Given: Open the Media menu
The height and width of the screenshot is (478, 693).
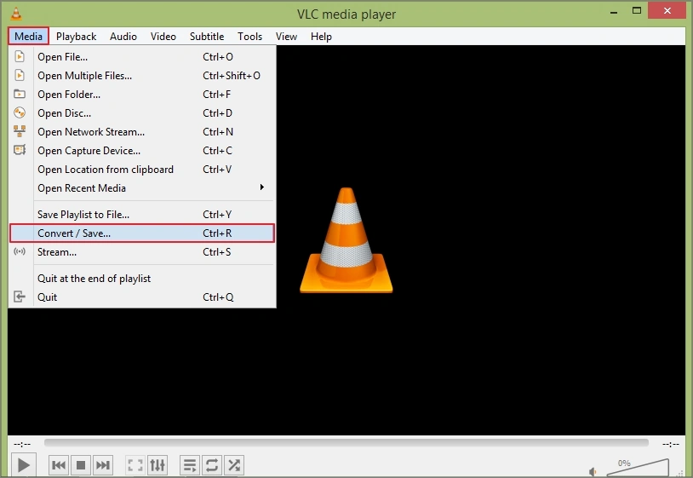Looking at the screenshot, I should tap(28, 37).
